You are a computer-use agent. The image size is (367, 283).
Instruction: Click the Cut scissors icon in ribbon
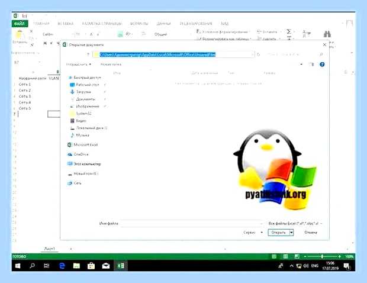coord(31,31)
